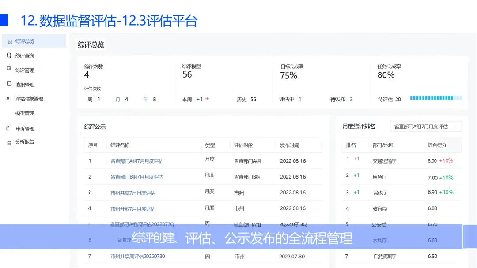Click date 2022.07.30 in row 7
477x268 pixels.
click(x=292, y=257)
